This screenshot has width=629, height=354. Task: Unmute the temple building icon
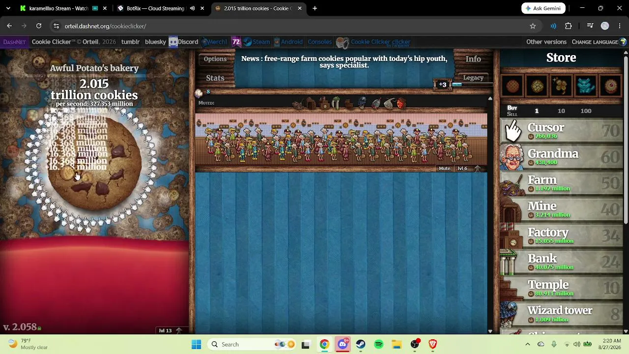pyautogui.click(x=349, y=104)
